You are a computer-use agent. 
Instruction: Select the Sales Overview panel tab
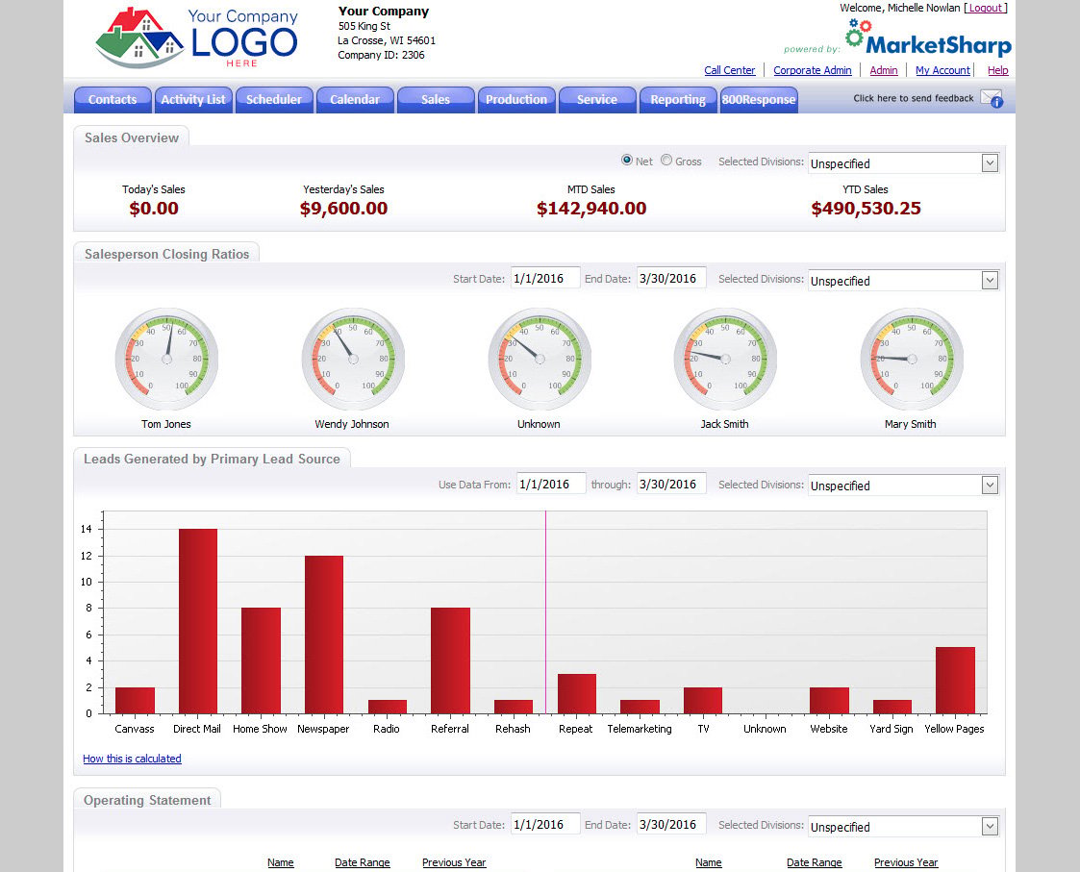click(x=132, y=137)
